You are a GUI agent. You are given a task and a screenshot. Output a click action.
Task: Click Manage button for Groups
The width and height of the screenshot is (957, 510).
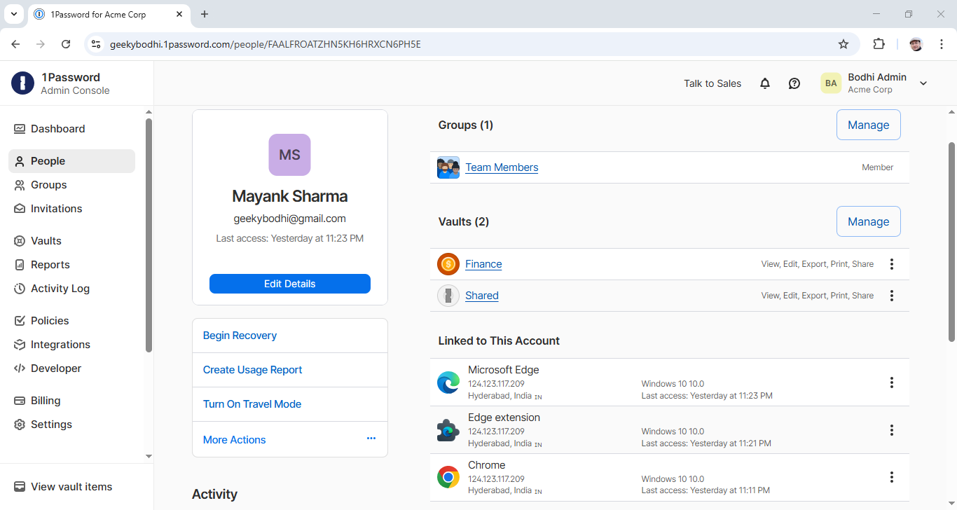868,125
